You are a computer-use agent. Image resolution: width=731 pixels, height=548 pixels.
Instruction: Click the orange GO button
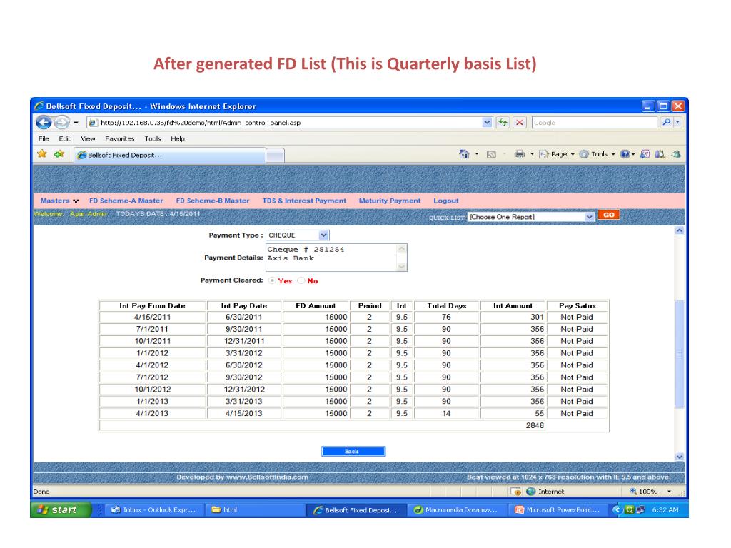click(608, 215)
